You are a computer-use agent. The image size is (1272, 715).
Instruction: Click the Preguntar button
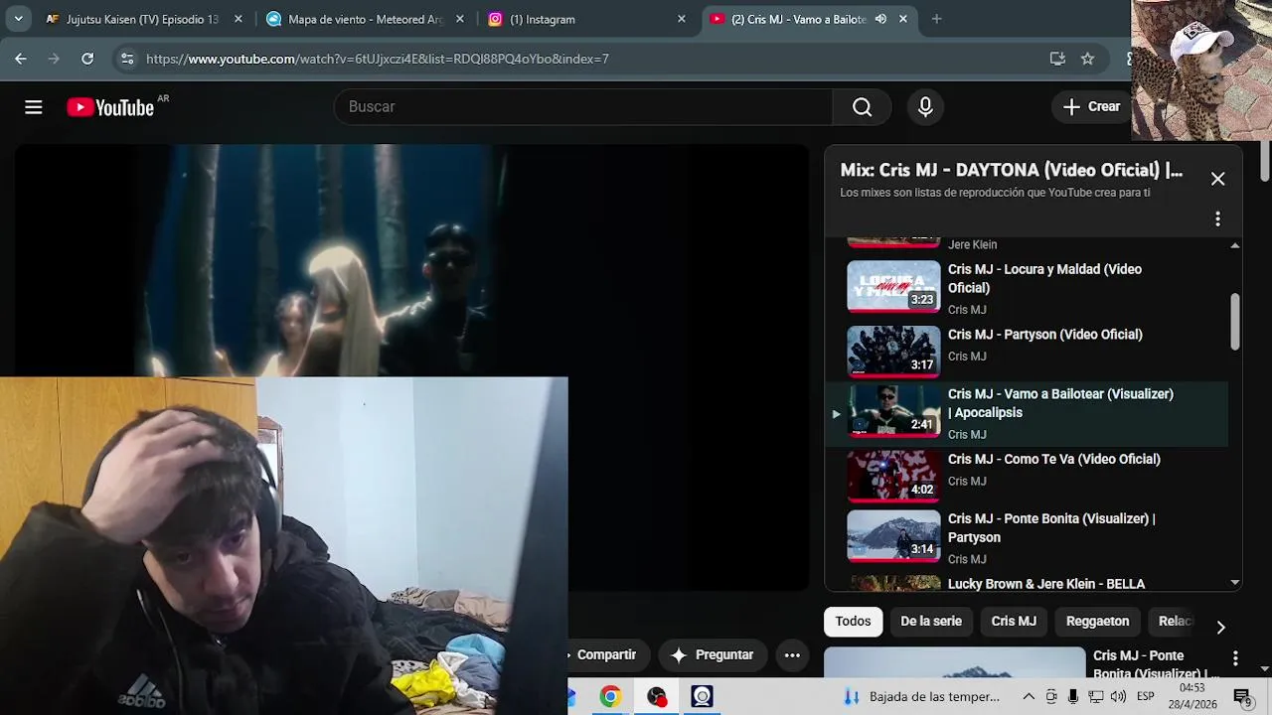(x=713, y=655)
